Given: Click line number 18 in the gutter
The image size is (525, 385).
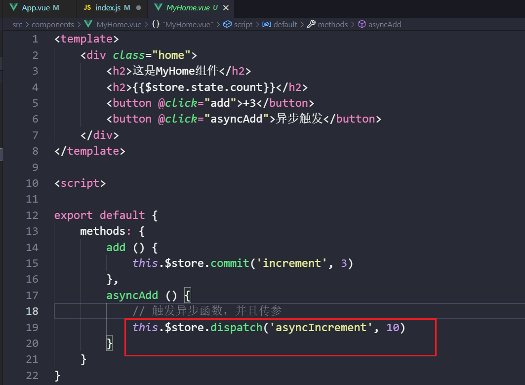Looking at the screenshot, I should [32, 311].
